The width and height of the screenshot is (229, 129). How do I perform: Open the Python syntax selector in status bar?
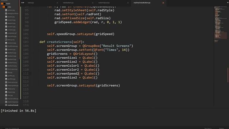[221, 128]
